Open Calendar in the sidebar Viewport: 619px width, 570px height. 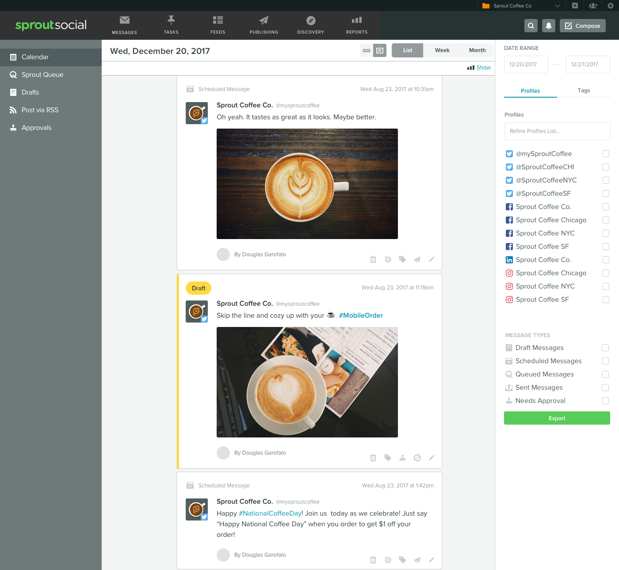pyautogui.click(x=51, y=57)
